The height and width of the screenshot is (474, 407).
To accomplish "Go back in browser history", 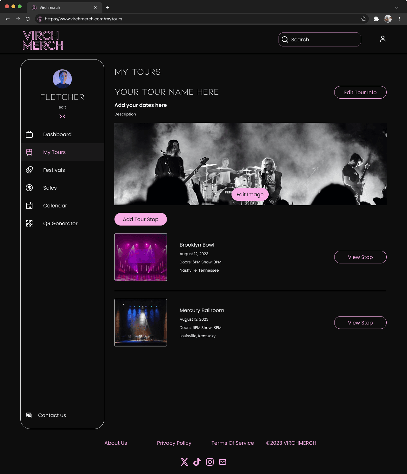I will pos(8,19).
